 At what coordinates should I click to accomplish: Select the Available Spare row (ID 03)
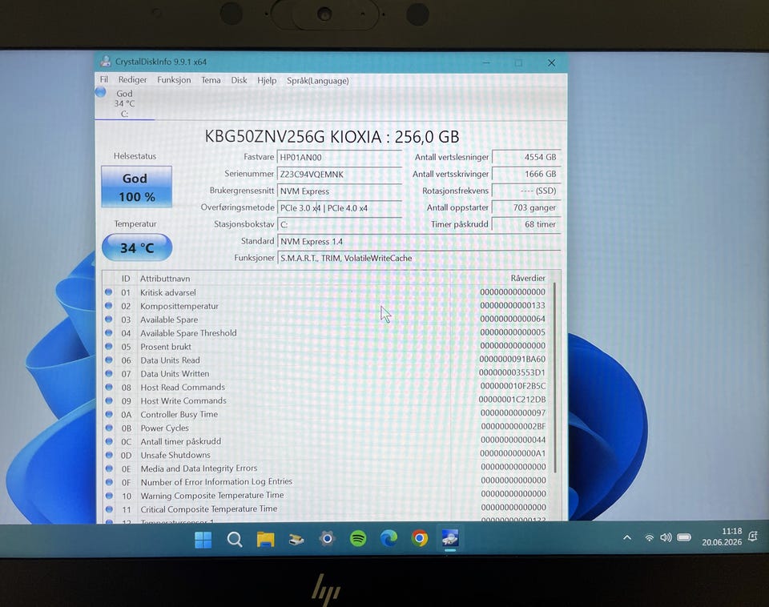pyautogui.click(x=326, y=320)
